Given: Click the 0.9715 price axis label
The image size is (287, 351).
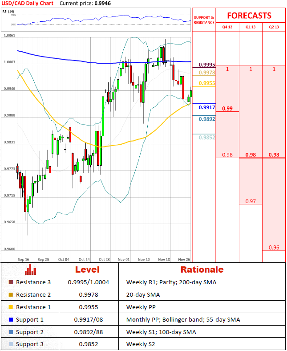Looking at the screenshot, I should click(9, 196).
